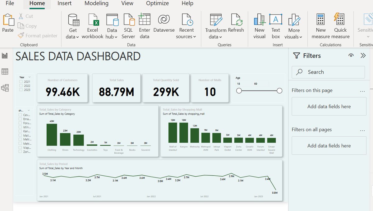
Task: Click the Clothing bar in category chart
Action: 52,135
